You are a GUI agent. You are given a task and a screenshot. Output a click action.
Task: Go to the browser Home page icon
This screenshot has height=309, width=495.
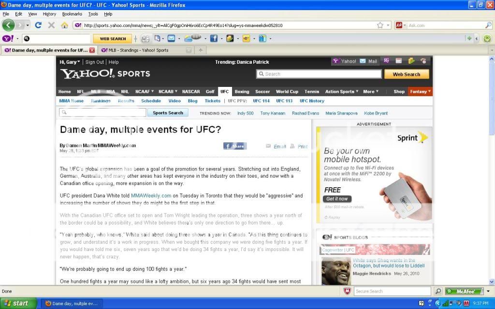point(64,25)
